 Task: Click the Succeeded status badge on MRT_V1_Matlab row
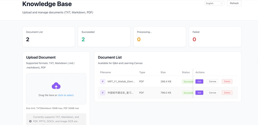188,81
